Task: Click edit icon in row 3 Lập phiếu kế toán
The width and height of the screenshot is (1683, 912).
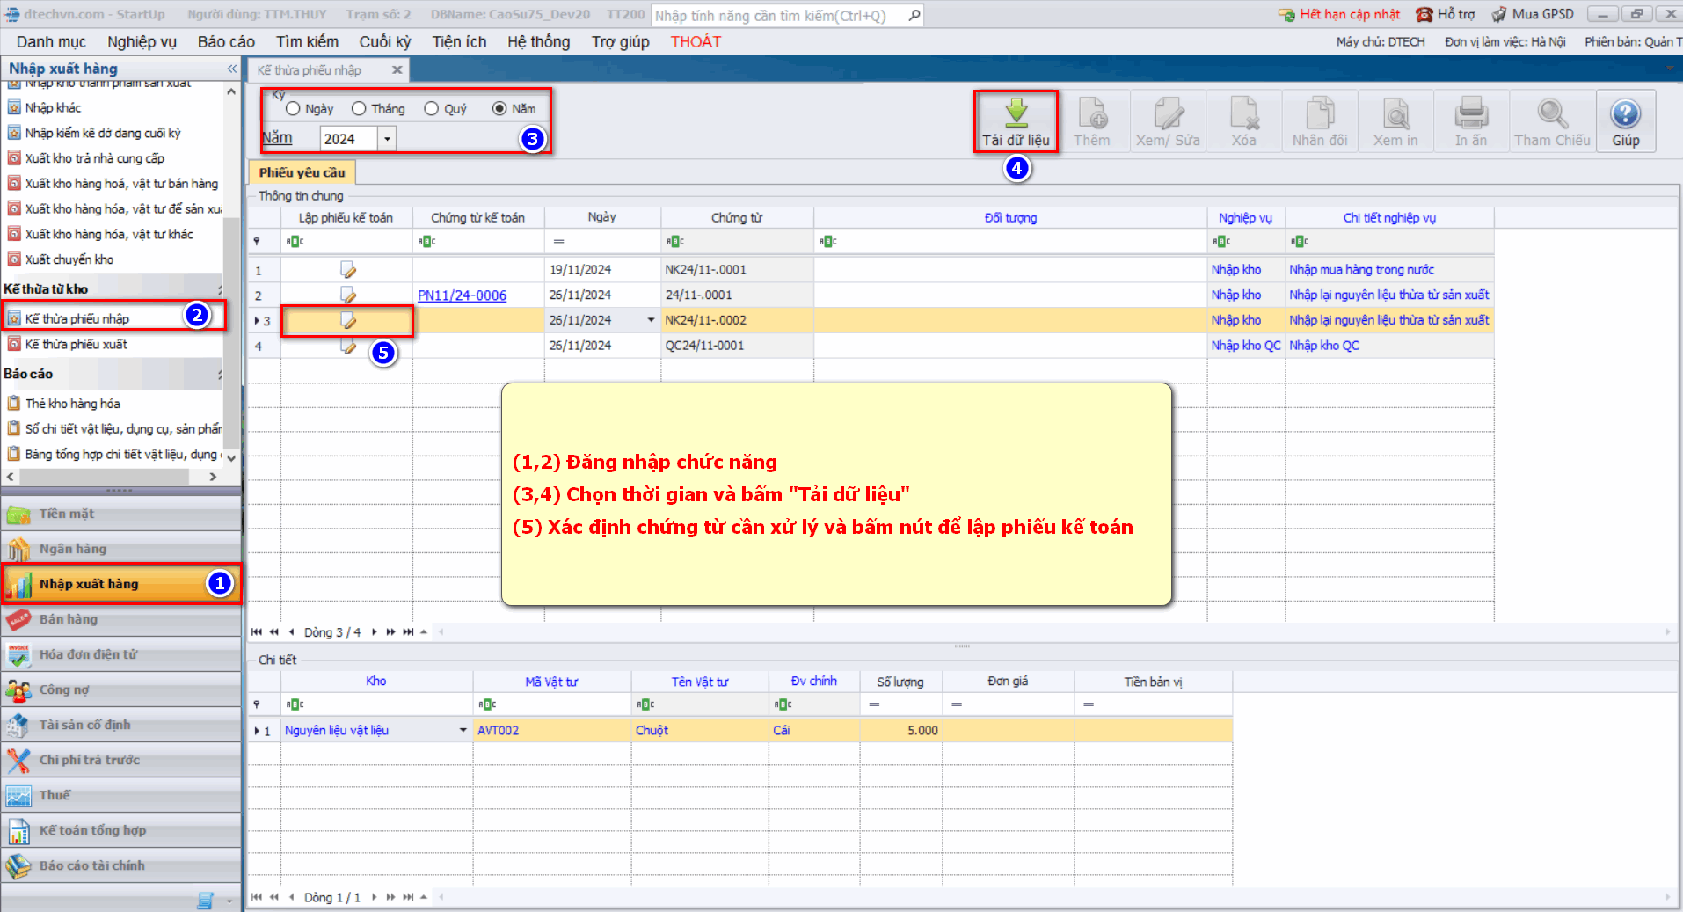Action: [348, 321]
